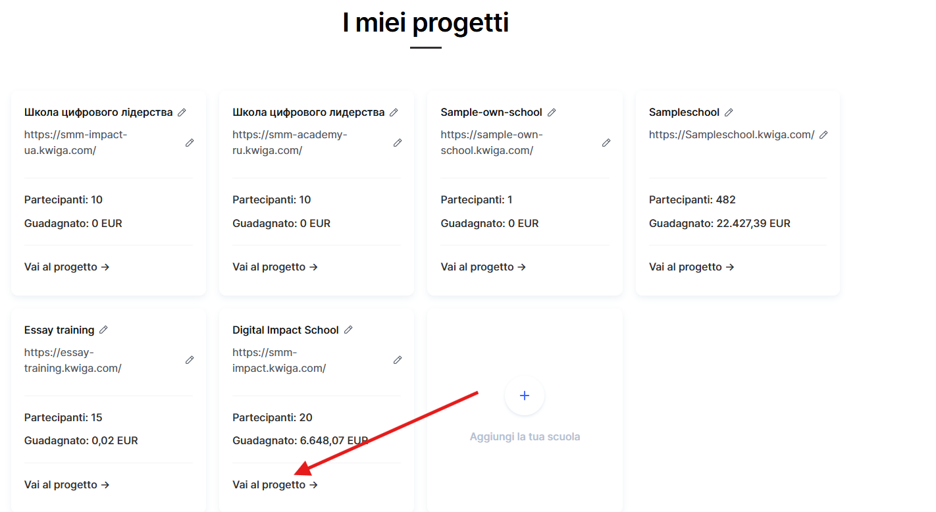Open the https://Sampleschool.kwiga.com/ link

731,135
